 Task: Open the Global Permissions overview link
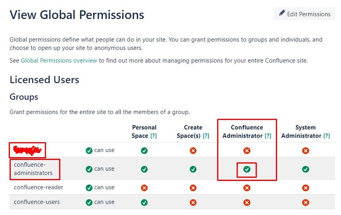point(59,61)
